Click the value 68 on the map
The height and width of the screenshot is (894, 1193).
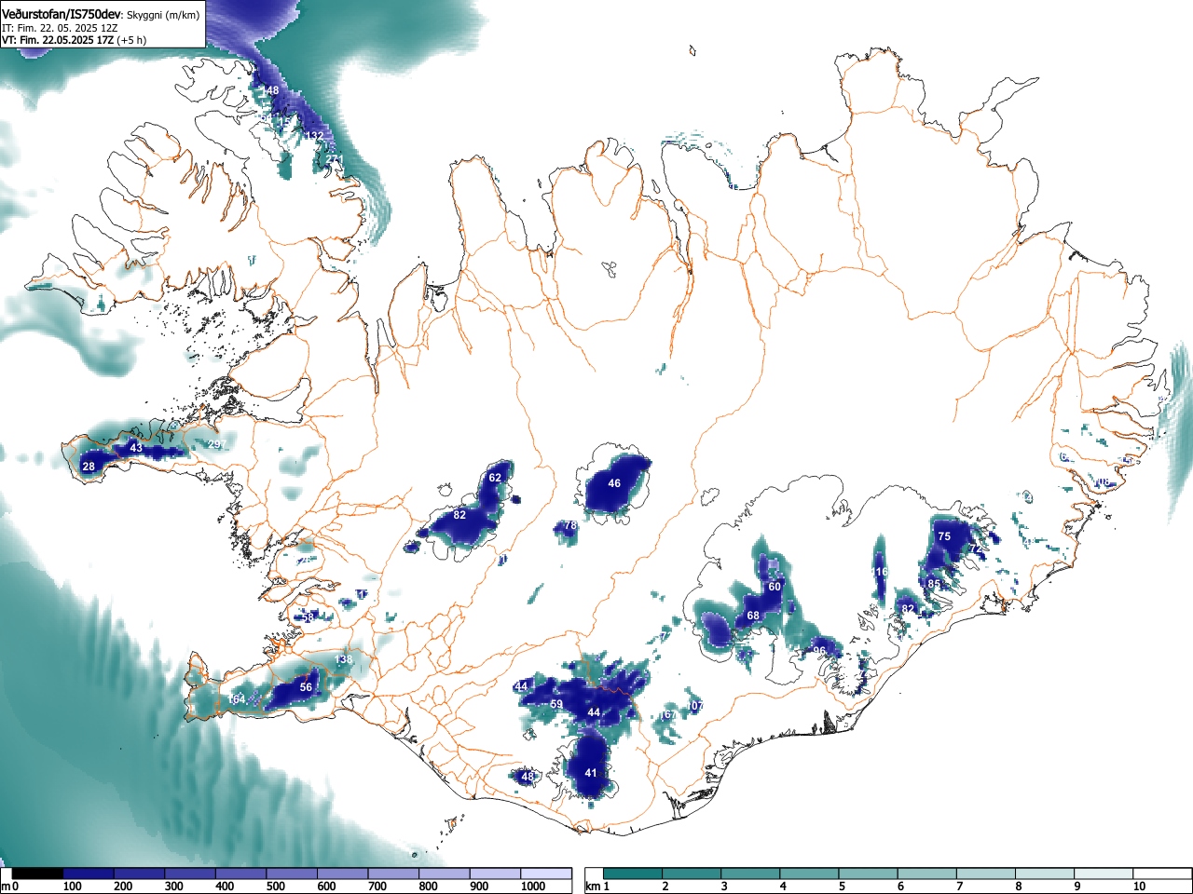click(x=753, y=616)
